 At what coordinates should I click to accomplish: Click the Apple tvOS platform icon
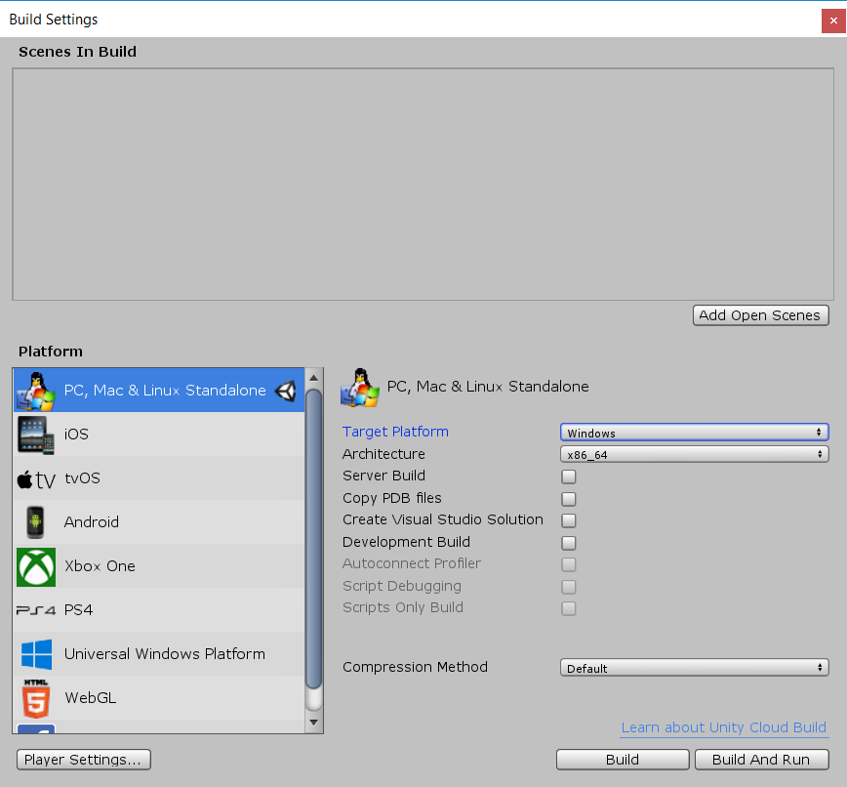click(36, 479)
